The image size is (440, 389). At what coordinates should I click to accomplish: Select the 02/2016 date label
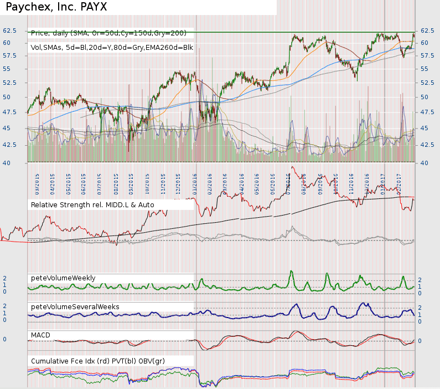coord(210,184)
